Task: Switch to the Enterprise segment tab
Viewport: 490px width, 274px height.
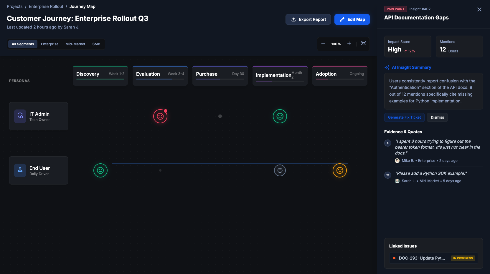Action: (x=50, y=44)
